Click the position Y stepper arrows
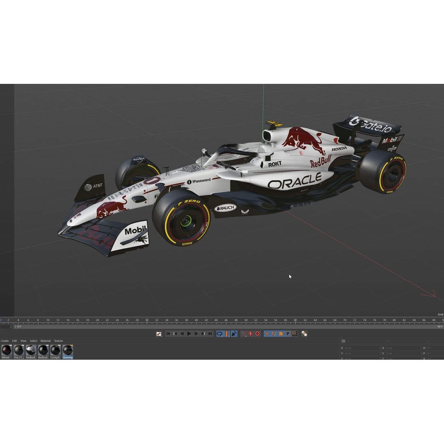The height and width of the screenshot is (444, 444). [380, 354]
